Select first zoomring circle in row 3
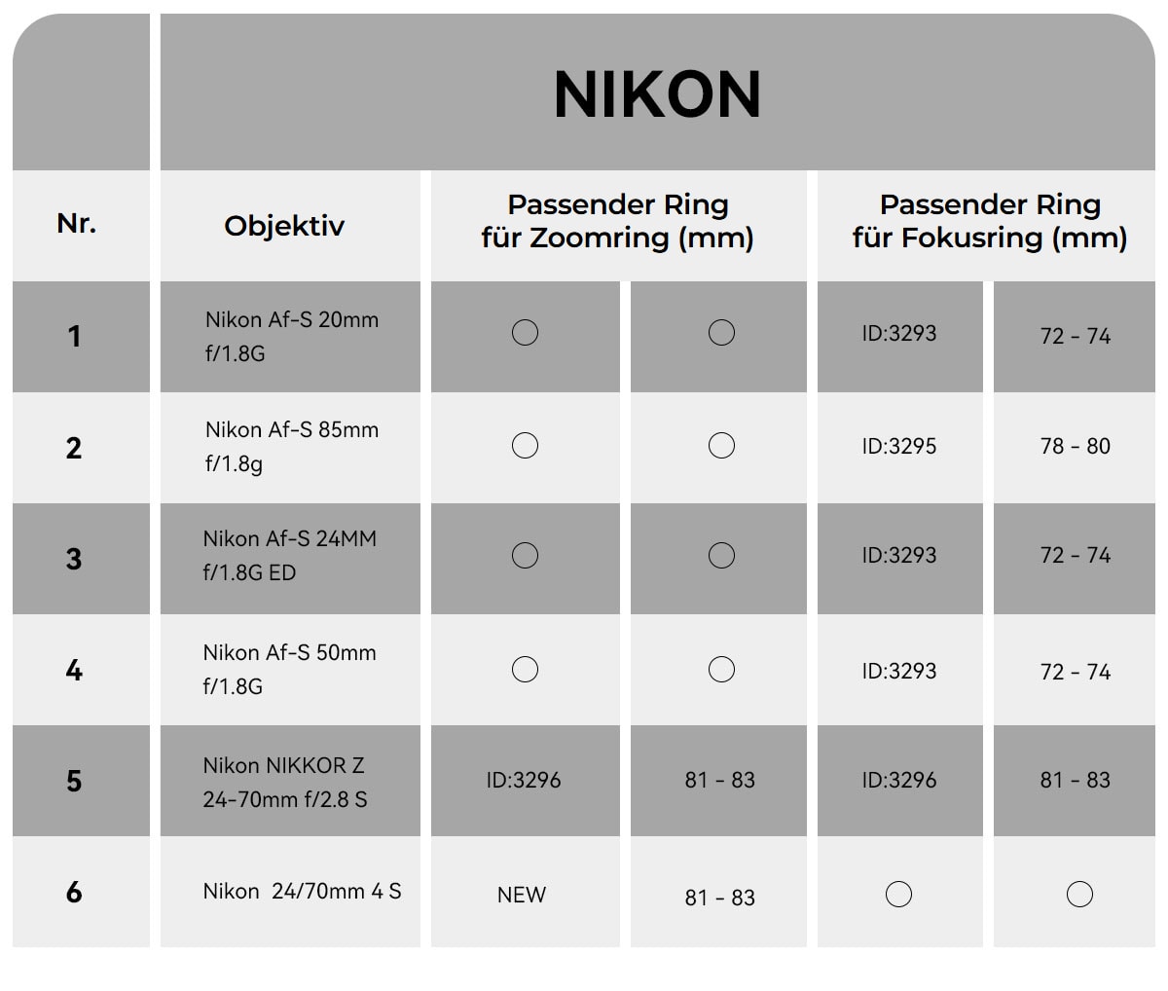The height and width of the screenshot is (991, 1168). click(525, 555)
